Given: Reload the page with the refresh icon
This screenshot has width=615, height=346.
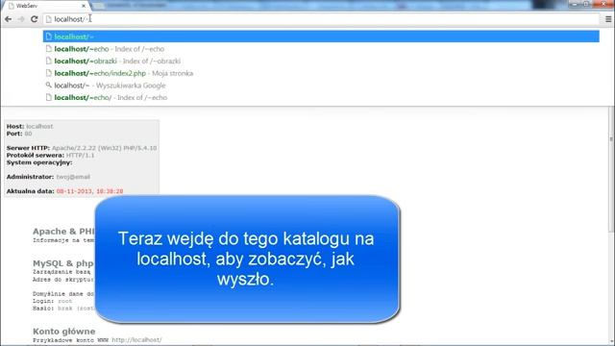Looking at the screenshot, I should point(35,19).
